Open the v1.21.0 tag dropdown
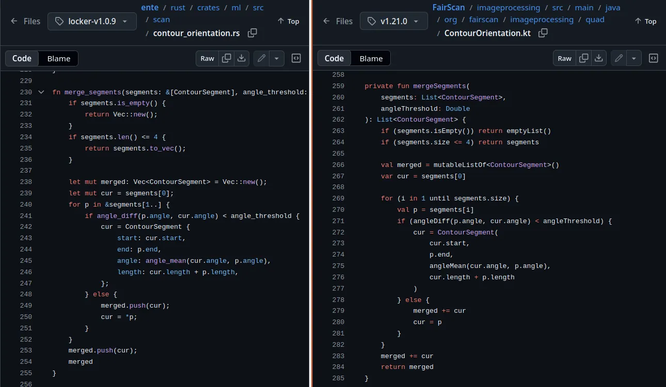This screenshot has height=387, width=666. point(394,21)
